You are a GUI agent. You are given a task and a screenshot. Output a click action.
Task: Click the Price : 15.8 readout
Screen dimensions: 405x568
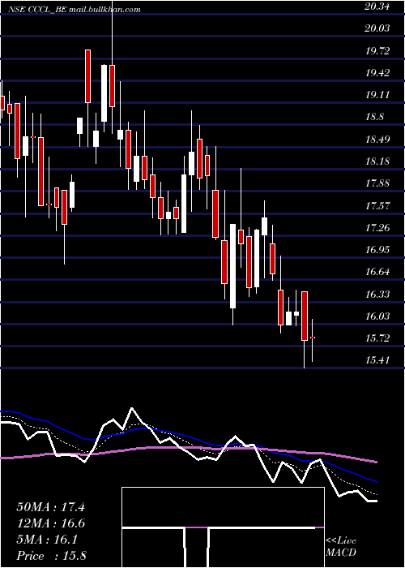(51, 556)
